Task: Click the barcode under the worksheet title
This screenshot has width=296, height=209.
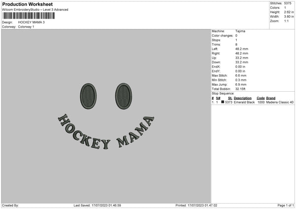Action: tap(29, 16)
